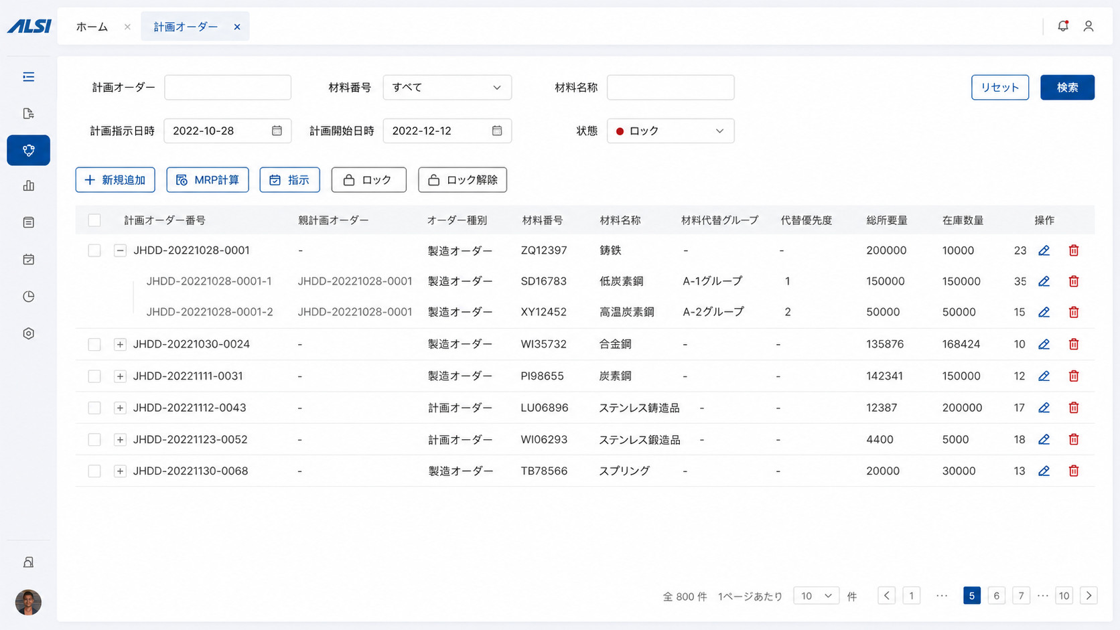Screen dimensions: 1120x630
Task: Click the ALSI logo
Action: tap(29, 26)
